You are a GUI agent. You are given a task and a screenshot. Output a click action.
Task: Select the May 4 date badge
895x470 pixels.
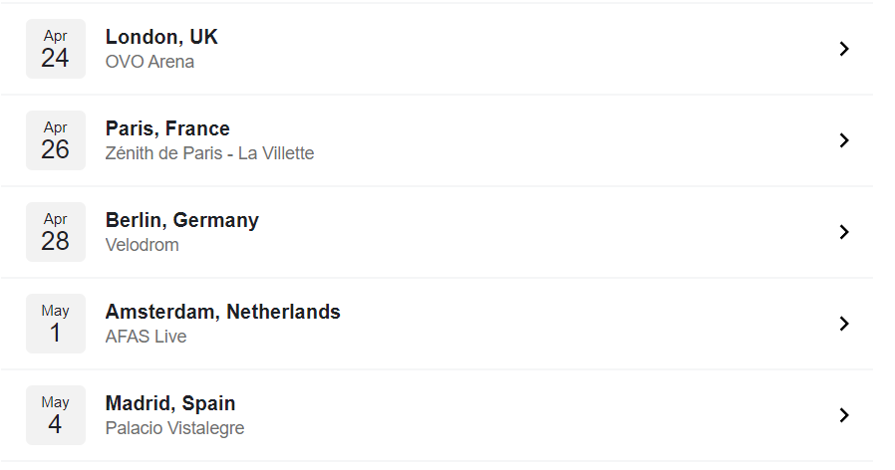coord(56,415)
